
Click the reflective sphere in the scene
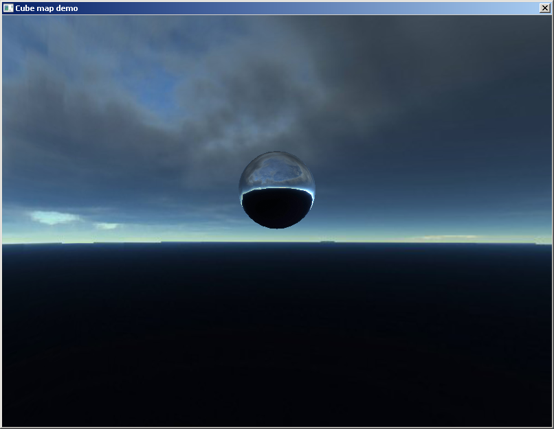pyautogui.click(x=276, y=190)
